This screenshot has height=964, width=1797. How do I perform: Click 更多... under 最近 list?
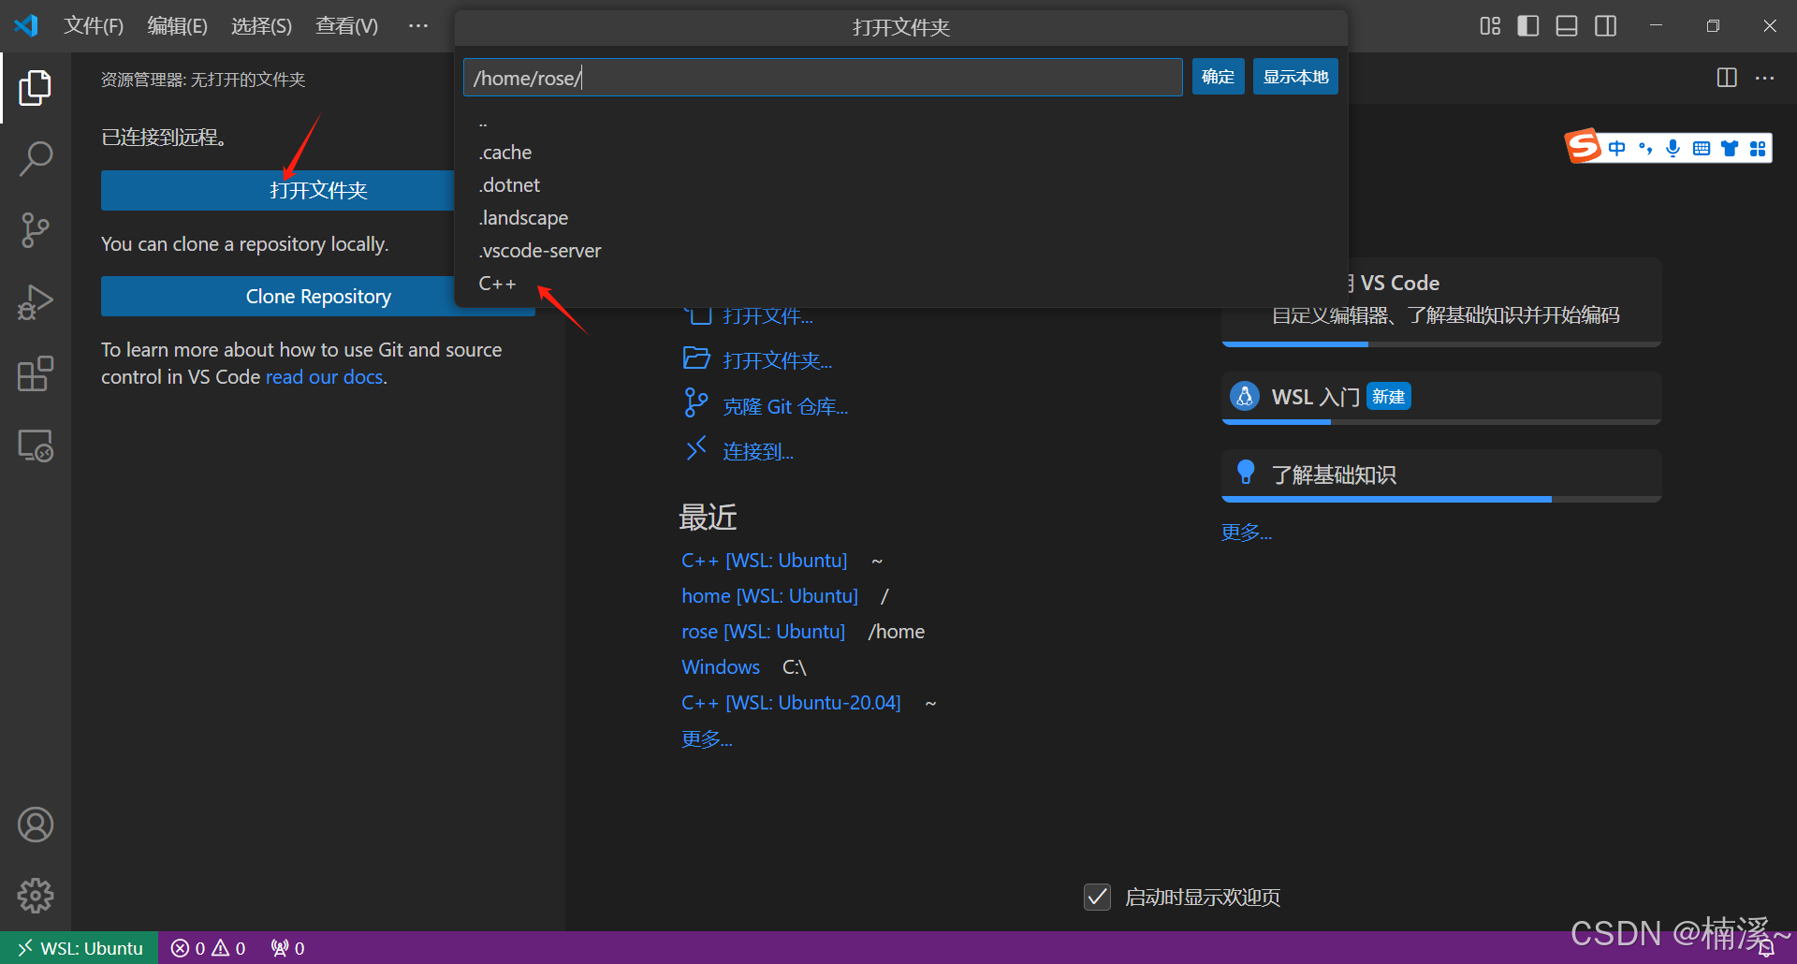coord(707,738)
